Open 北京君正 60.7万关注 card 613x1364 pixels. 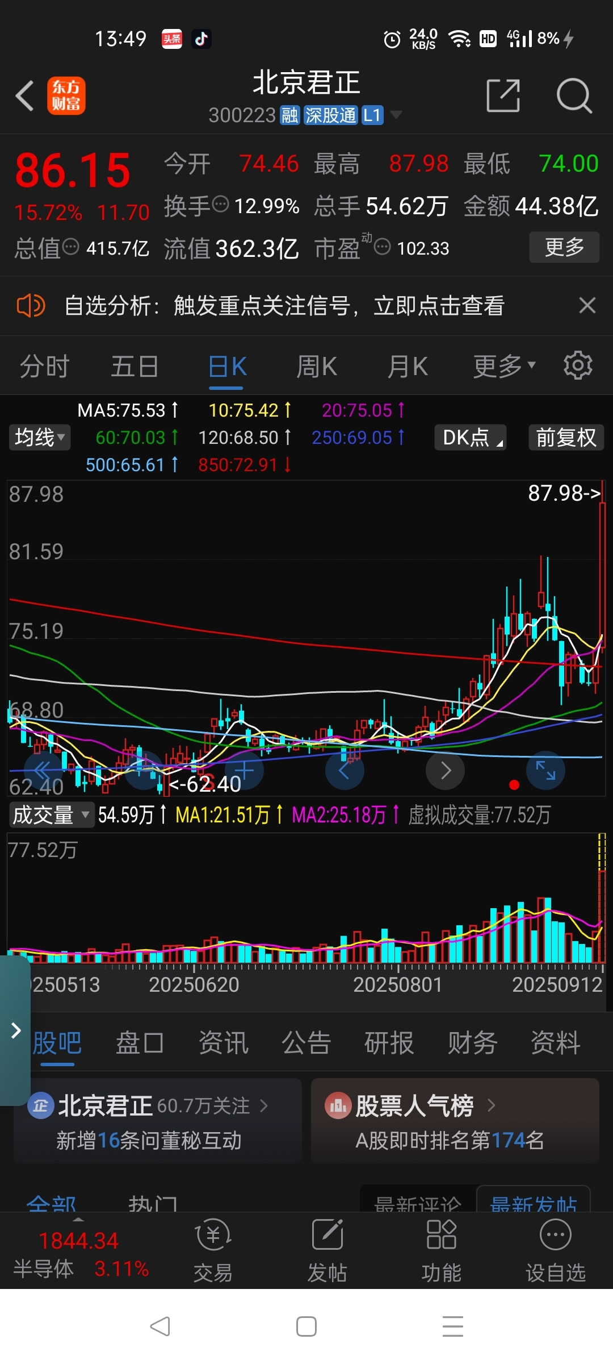click(x=158, y=1121)
